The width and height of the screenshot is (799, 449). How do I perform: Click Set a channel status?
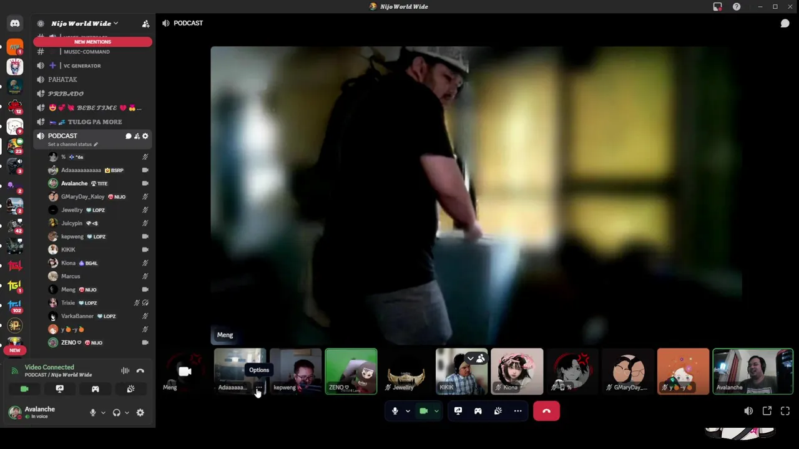coord(72,145)
